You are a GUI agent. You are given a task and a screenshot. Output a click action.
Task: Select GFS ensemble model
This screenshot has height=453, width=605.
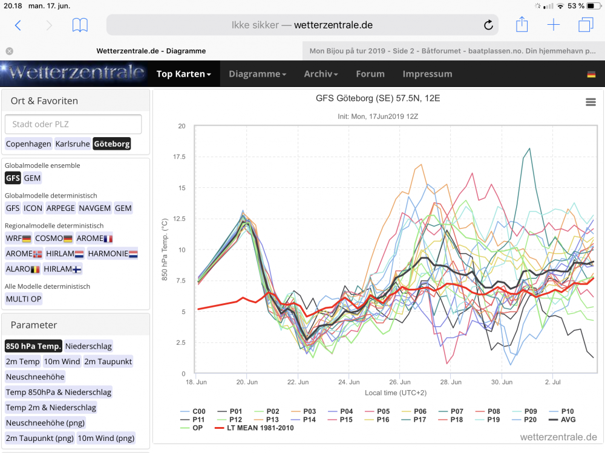point(13,178)
